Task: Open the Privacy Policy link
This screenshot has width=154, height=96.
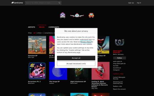Action: tap(86, 42)
